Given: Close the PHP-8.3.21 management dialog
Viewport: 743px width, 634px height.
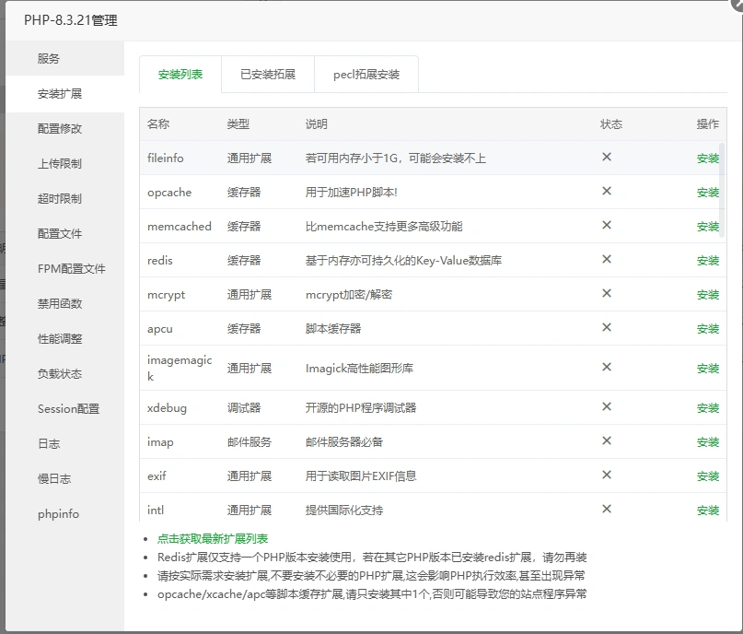Looking at the screenshot, I should coord(737,4).
